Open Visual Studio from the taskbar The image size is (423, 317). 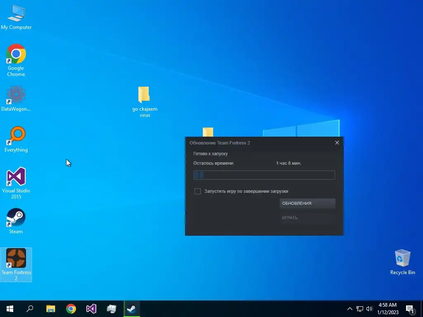click(x=91, y=309)
